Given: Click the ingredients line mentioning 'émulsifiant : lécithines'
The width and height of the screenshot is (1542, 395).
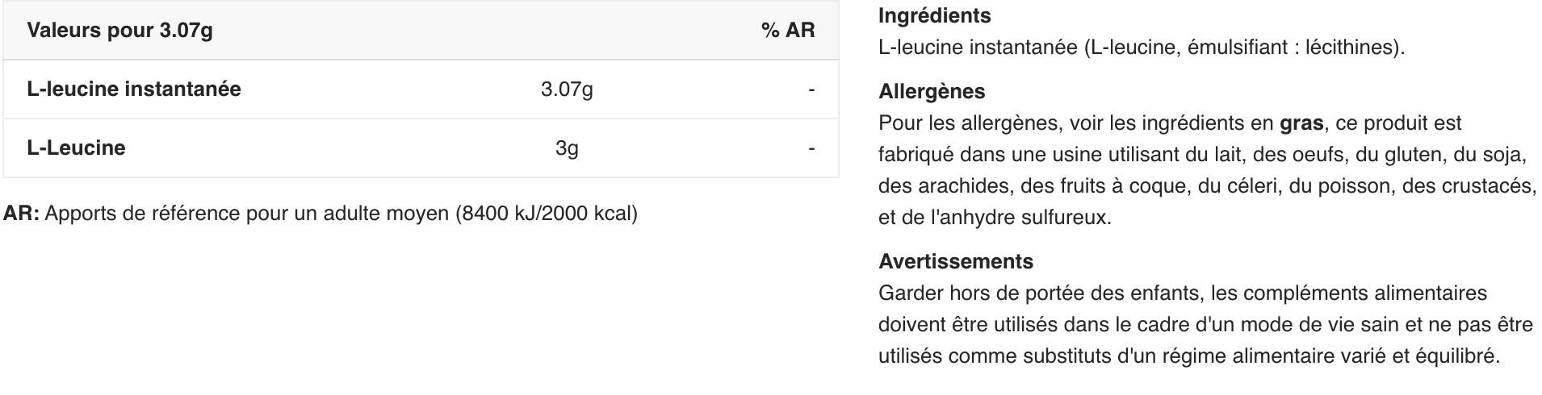Looking at the screenshot, I should pyautogui.click(x=1141, y=47).
